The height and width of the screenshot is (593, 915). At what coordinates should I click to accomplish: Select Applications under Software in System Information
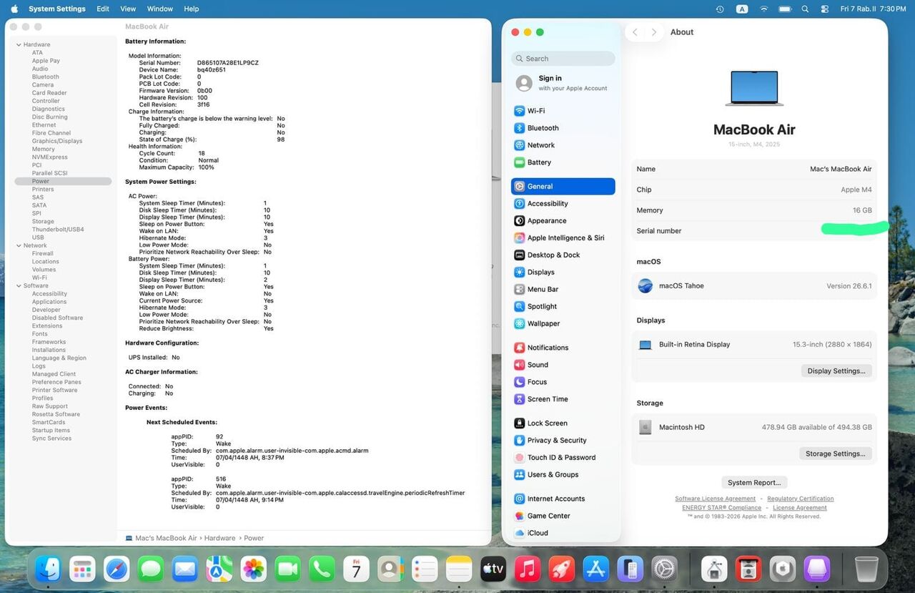pos(49,302)
